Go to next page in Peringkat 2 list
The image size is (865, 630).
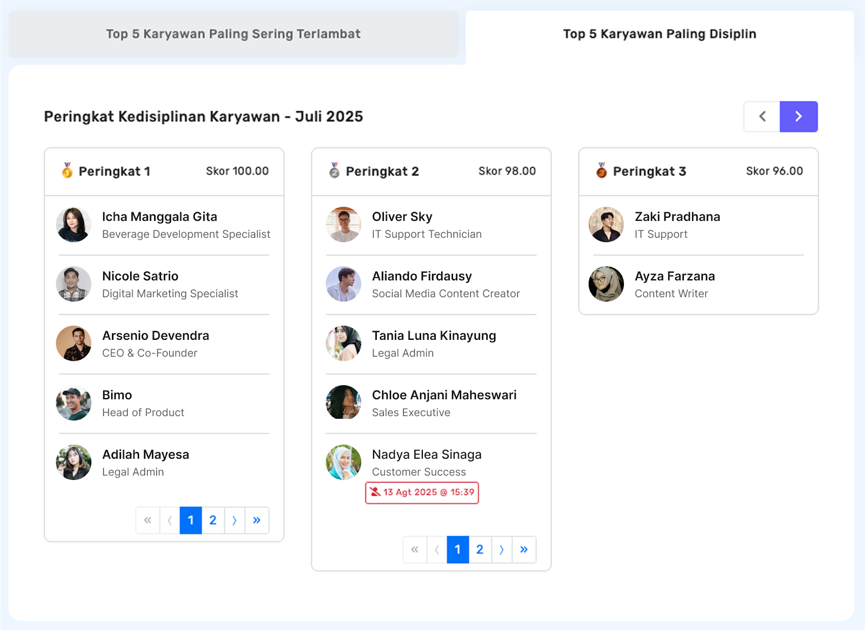pos(502,549)
